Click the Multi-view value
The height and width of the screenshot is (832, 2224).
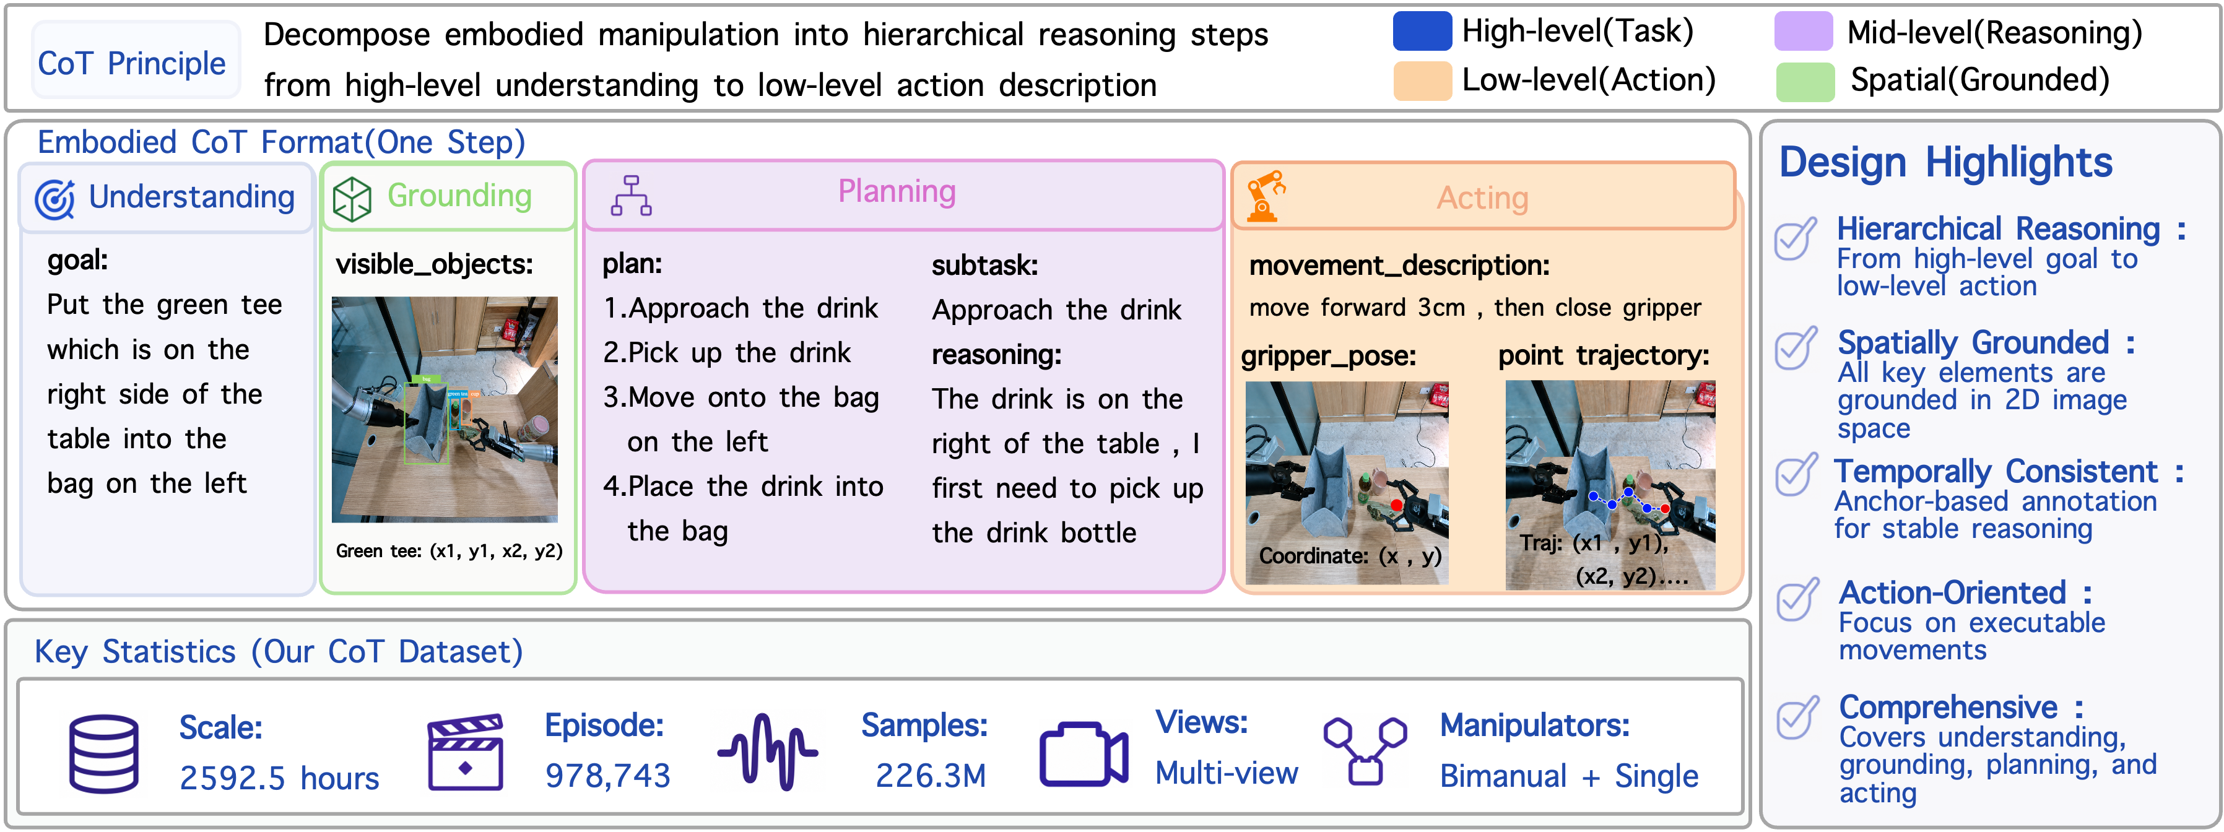coord(1226,773)
